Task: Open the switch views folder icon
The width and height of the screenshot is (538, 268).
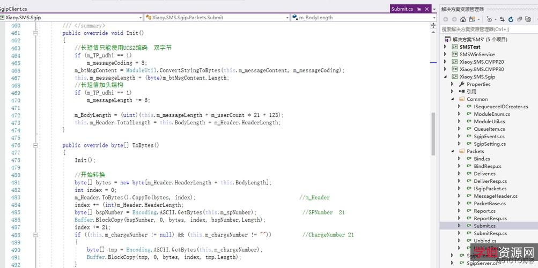Action: (472, 19)
